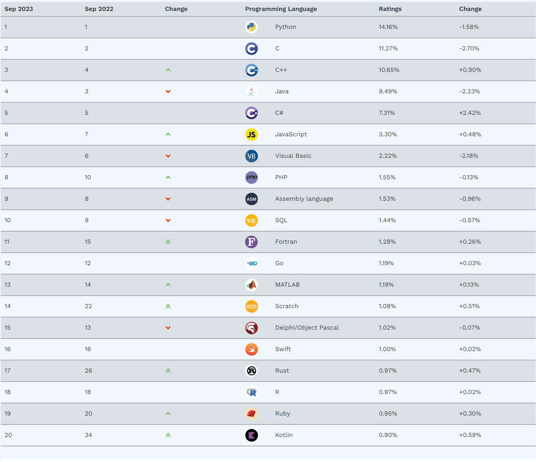
Task: Click the SQL orange icon
Action: [x=251, y=220]
